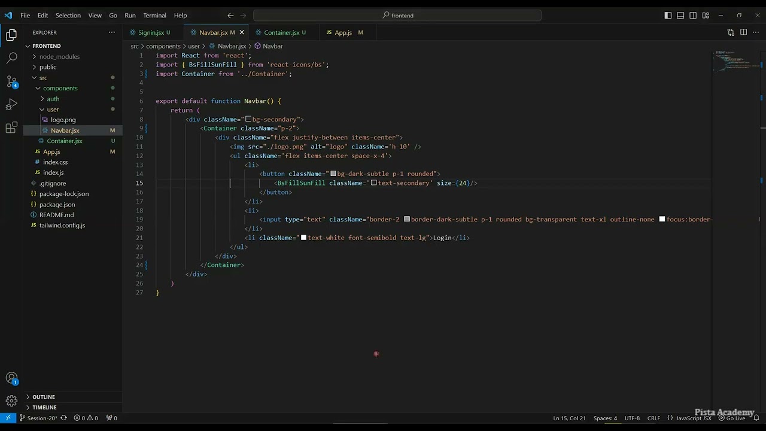Expand the public folder
Image resolution: width=766 pixels, height=431 pixels.
click(48, 67)
